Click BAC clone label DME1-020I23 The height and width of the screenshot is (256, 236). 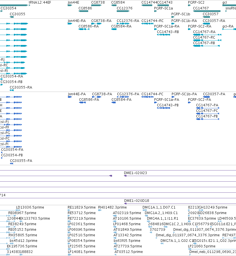(135, 173)
